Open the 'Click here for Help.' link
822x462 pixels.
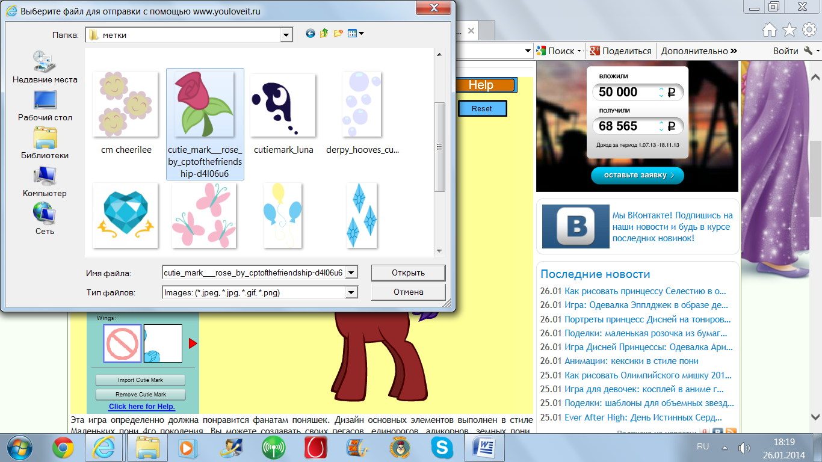(142, 407)
